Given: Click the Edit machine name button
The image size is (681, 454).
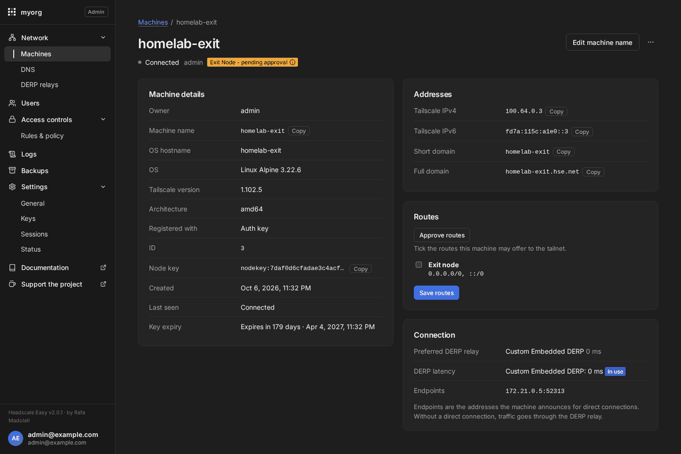Looking at the screenshot, I should 602,42.
